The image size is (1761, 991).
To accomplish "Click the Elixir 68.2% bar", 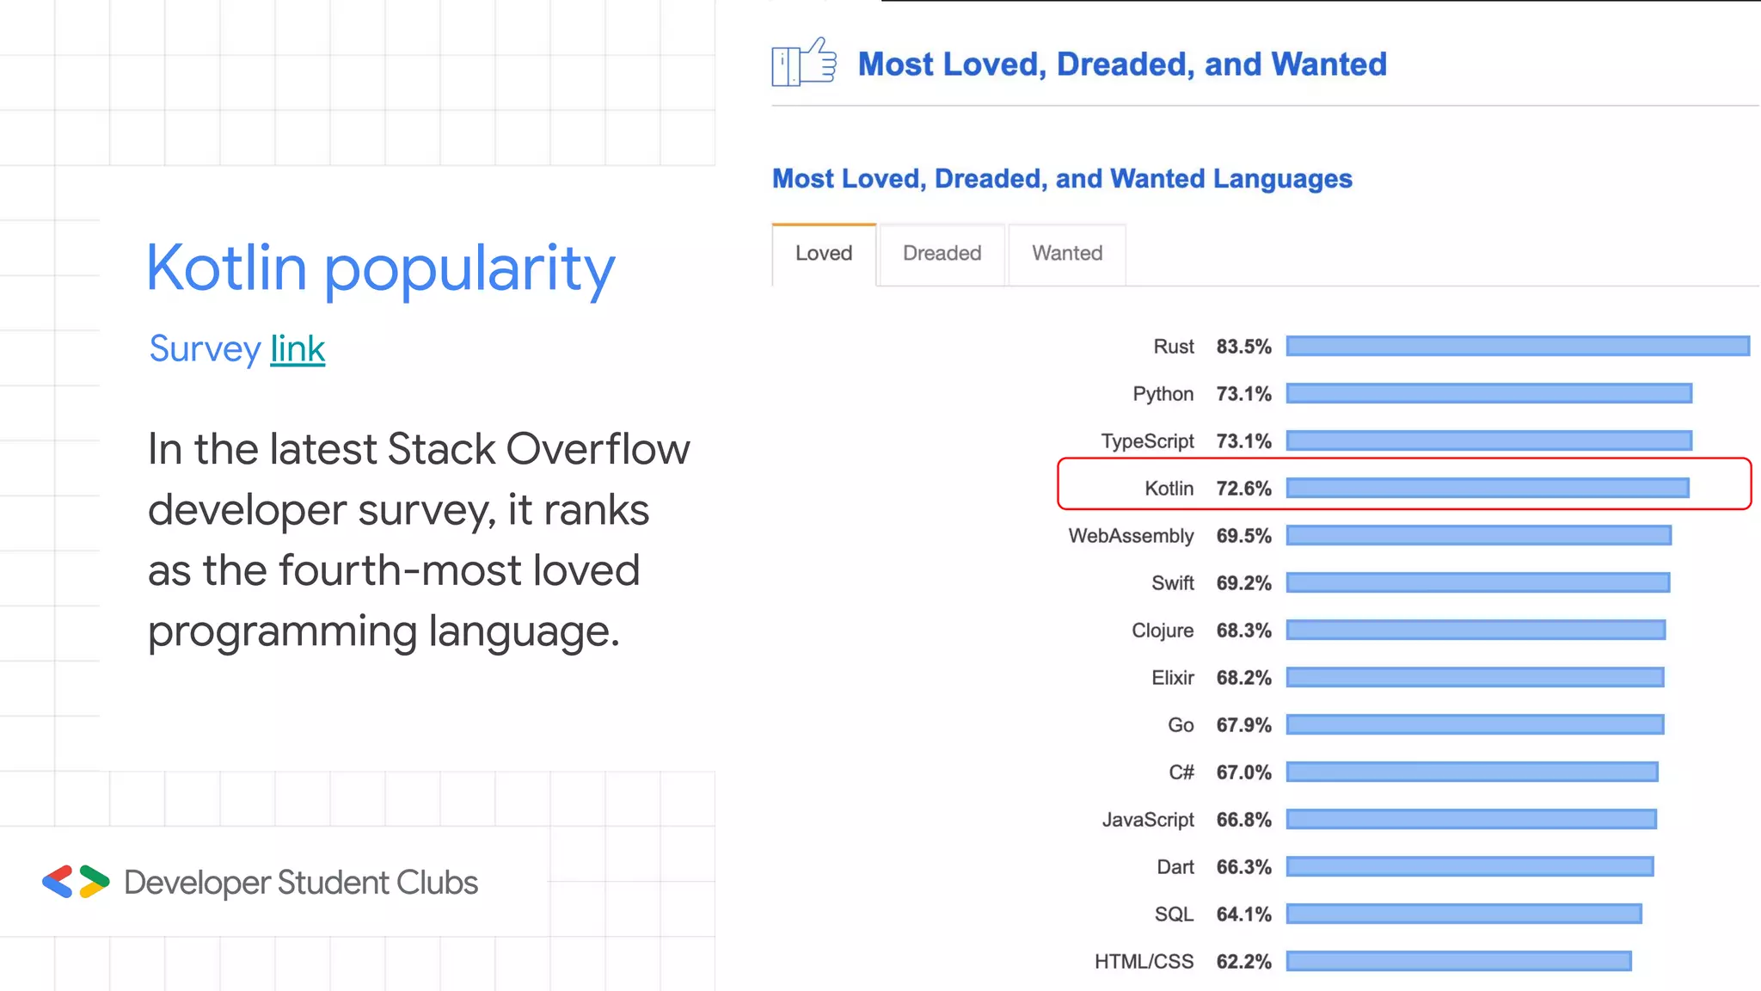I will click(x=1476, y=677).
